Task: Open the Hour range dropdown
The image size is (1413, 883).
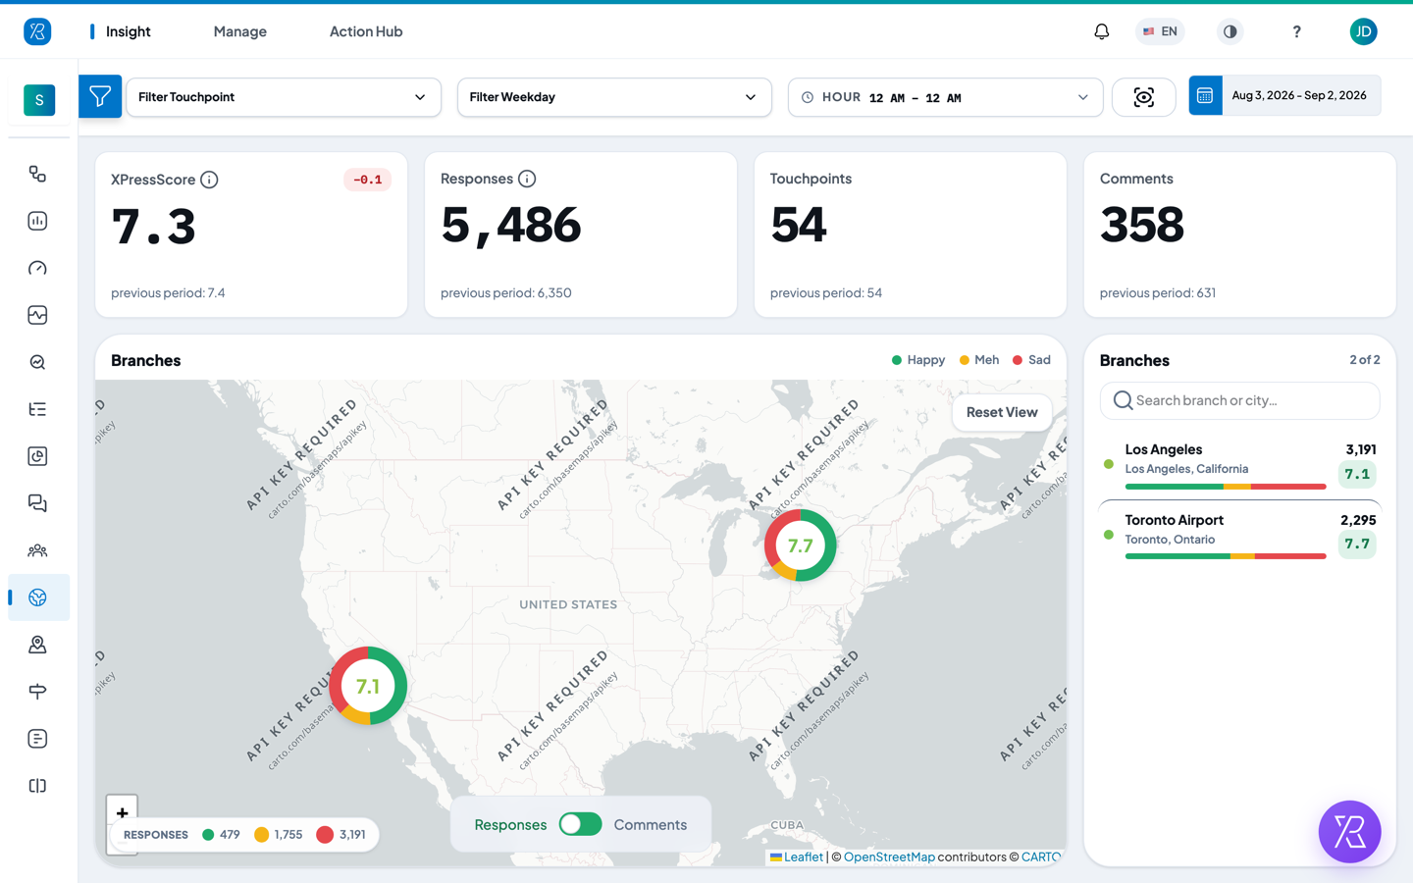Action: 946,97
